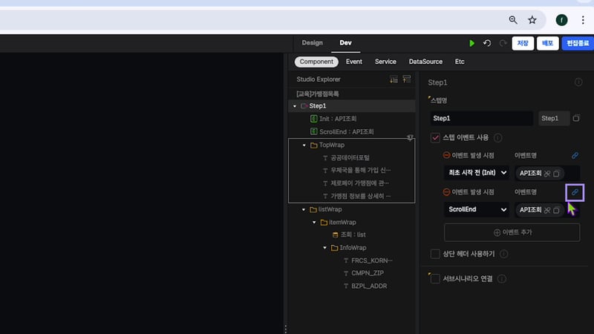Image resolution: width=594 pixels, height=334 pixels.
Task: Enable 상단 헤더 사용하기 checkbox
Action: tap(435, 254)
